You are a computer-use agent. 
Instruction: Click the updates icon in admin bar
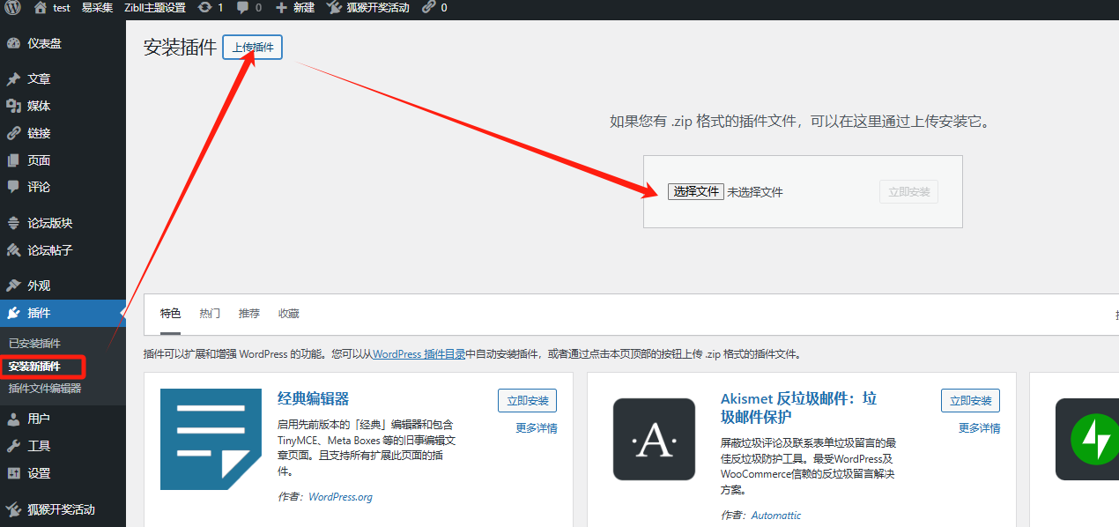tap(205, 8)
